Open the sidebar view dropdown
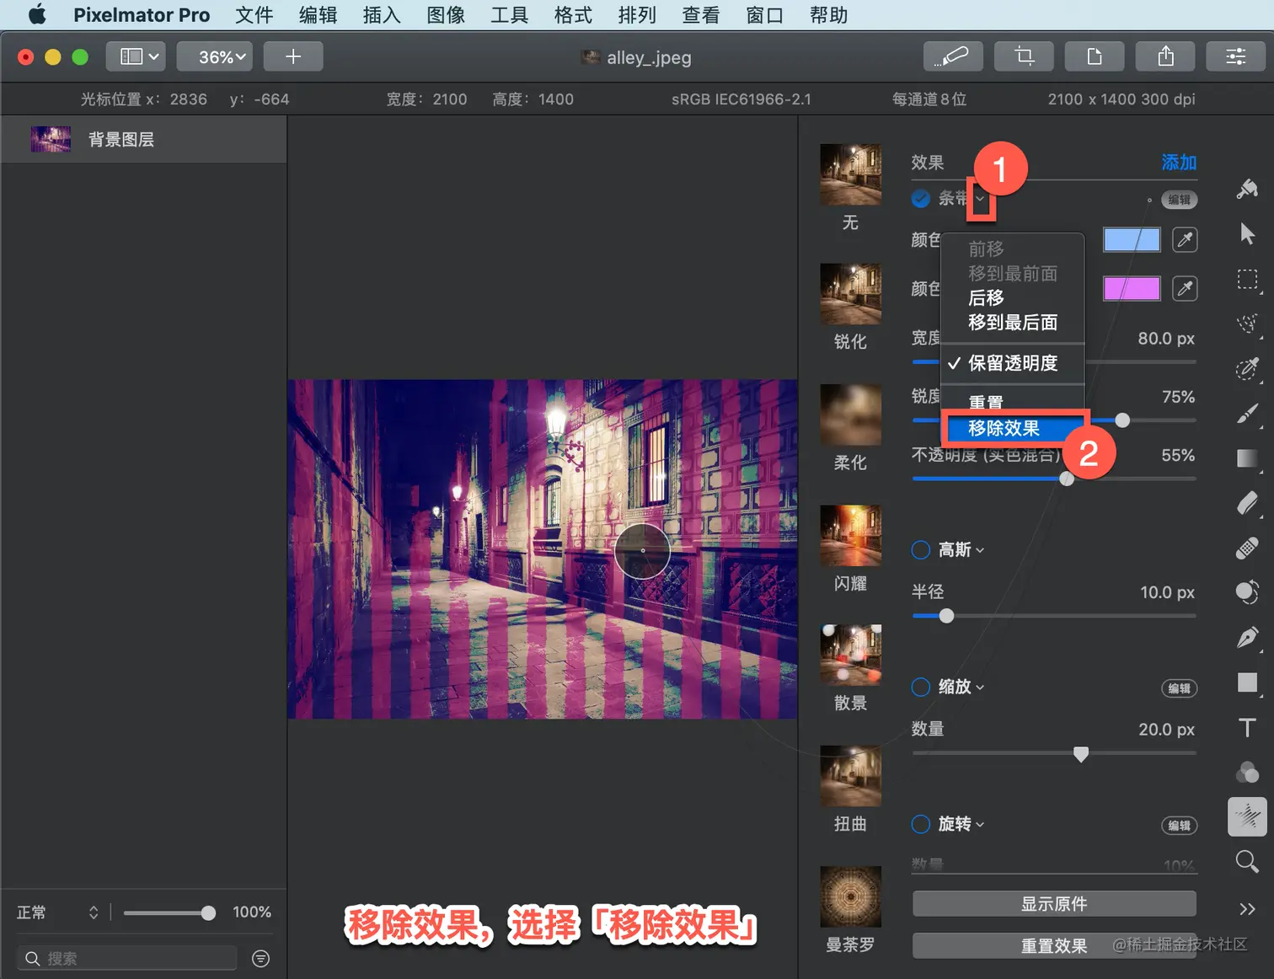The image size is (1274, 979). (136, 56)
